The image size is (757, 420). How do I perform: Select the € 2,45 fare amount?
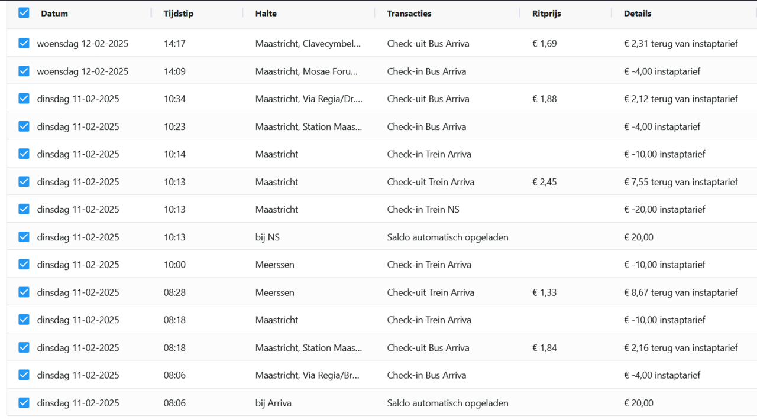pos(545,181)
